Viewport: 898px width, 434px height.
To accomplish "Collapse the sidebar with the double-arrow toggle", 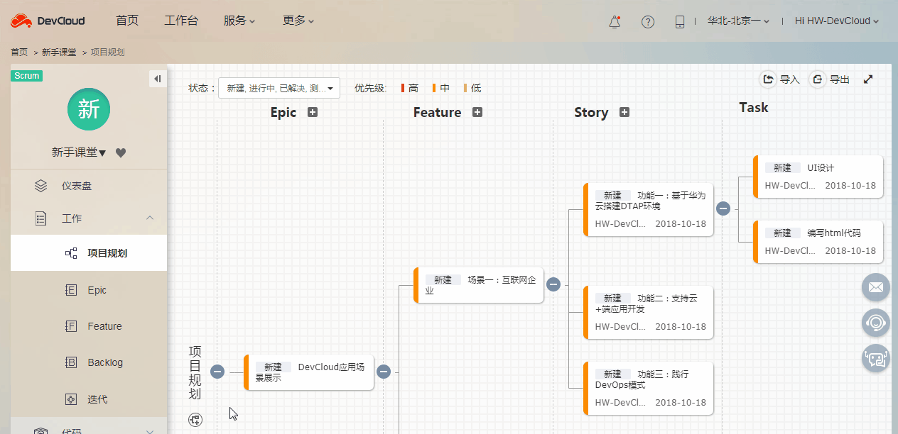I will (x=157, y=78).
